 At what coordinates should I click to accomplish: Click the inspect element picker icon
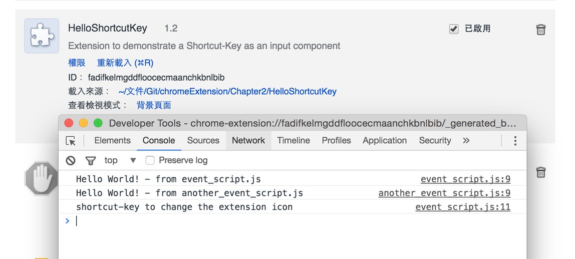coord(71,141)
